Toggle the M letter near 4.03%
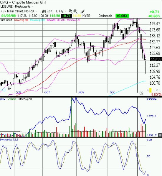 click(x=157, y=90)
